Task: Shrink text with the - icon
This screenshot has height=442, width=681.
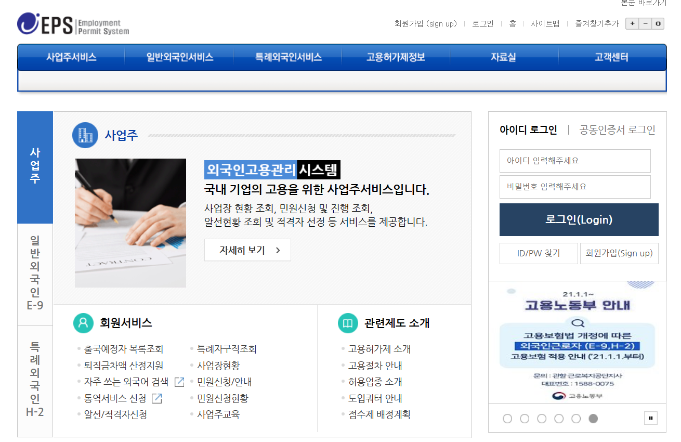Action: [x=645, y=23]
